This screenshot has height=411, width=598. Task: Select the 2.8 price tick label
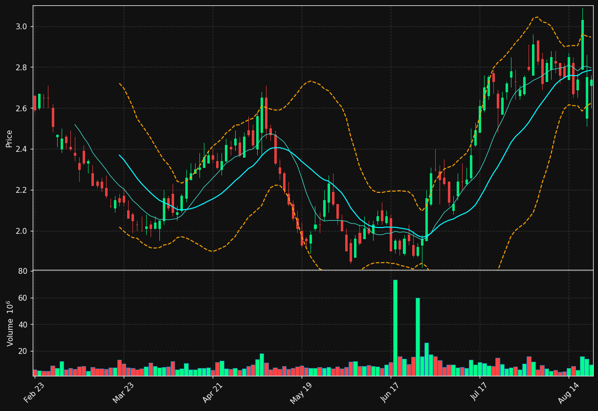coord(21,67)
